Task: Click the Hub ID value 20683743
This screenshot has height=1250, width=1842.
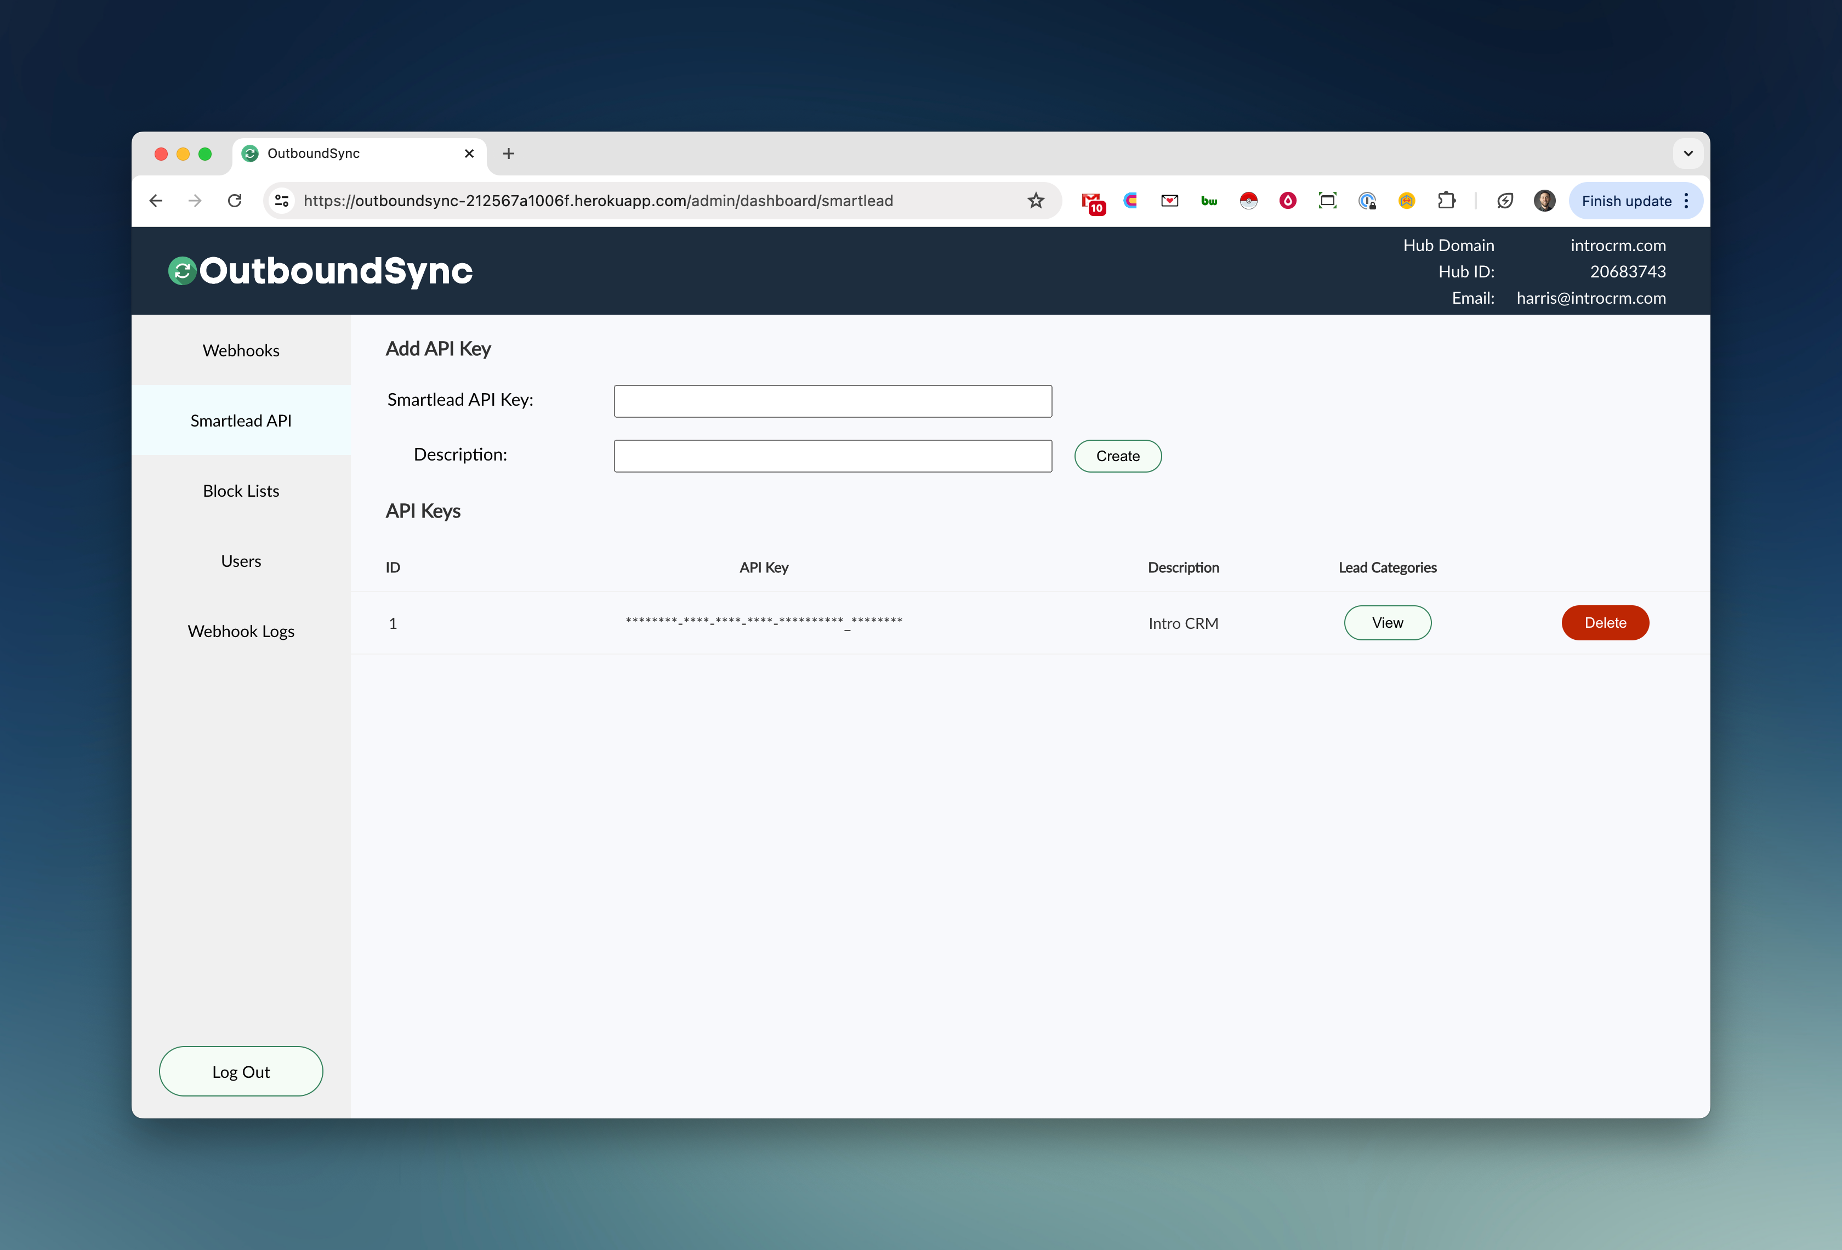Action: tap(1627, 272)
